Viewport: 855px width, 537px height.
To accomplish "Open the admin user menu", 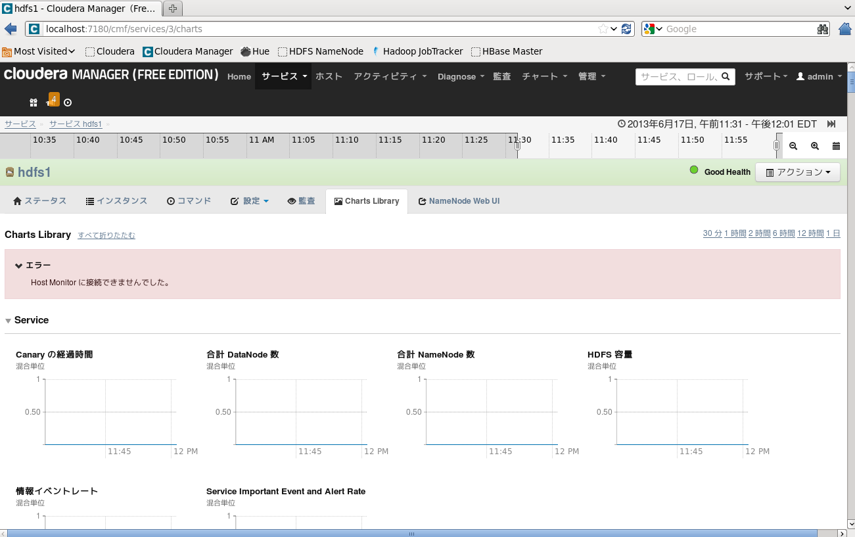I will coord(819,77).
